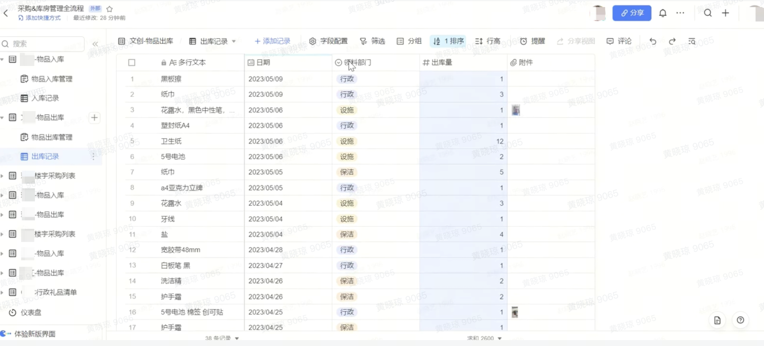Click the redo arrow icon
Image resolution: width=764 pixels, height=346 pixels.
coord(672,41)
